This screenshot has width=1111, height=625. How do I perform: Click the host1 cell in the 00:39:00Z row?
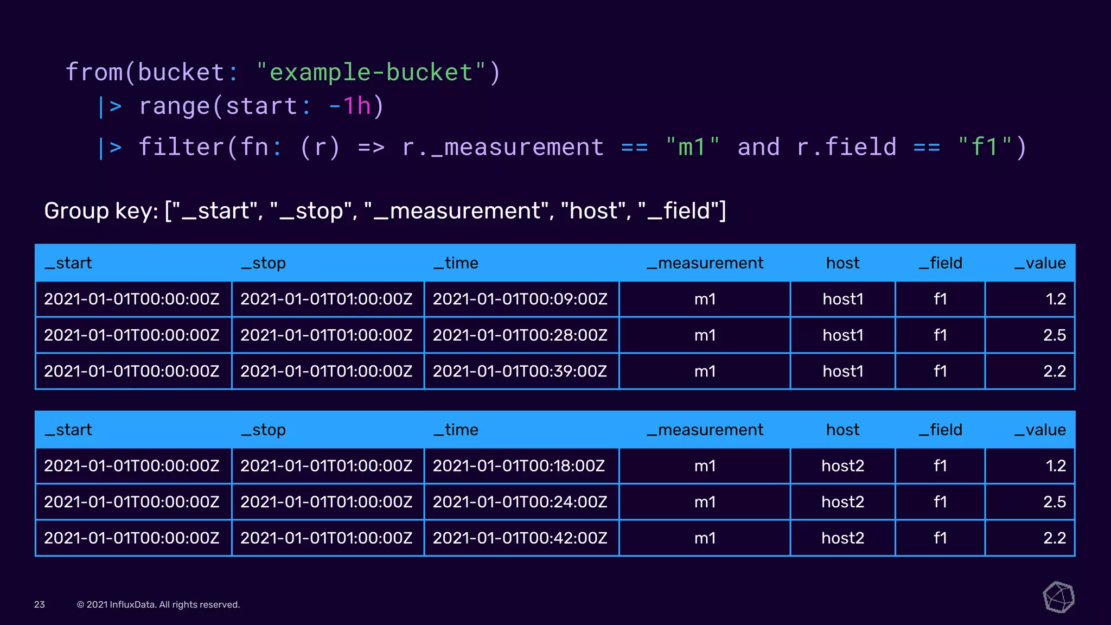[842, 371]
